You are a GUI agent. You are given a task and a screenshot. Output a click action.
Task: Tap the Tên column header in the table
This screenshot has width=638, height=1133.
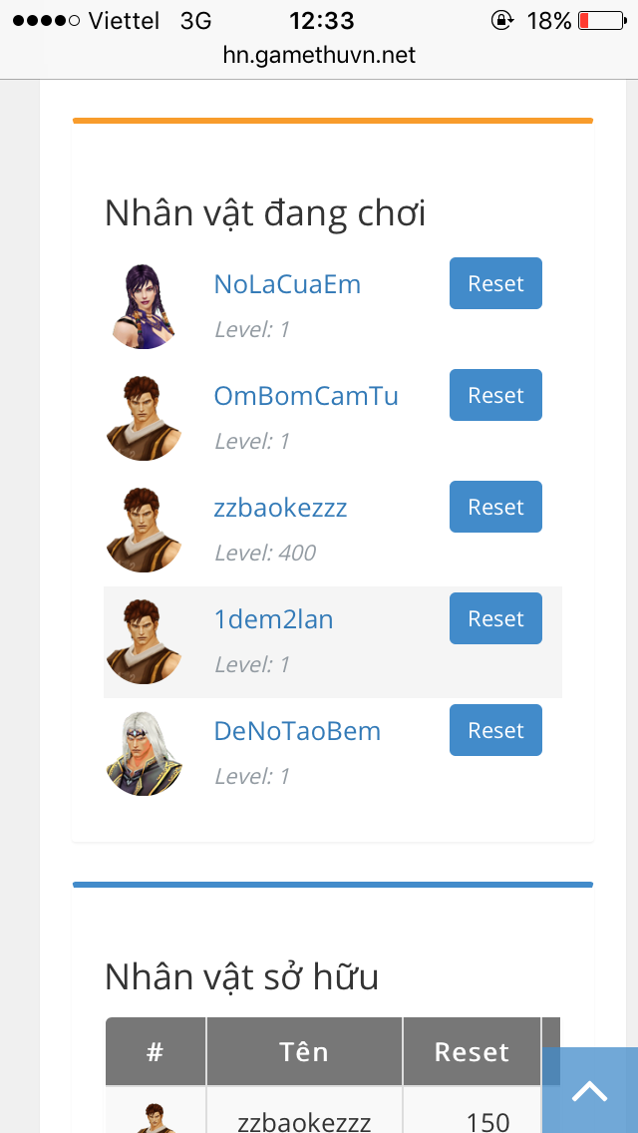click(x=304, y=1051)
